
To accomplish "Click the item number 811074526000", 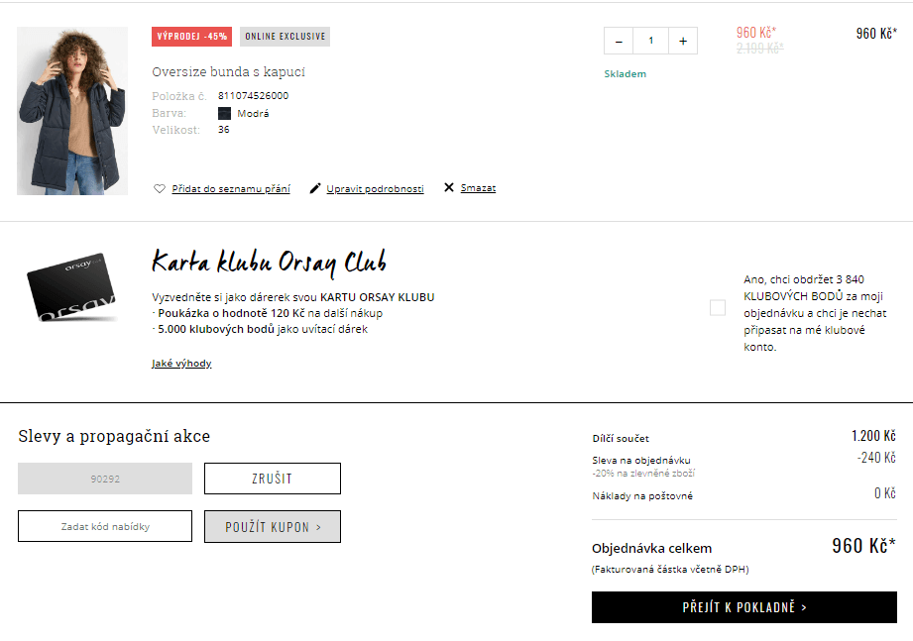I will point(254,95).
